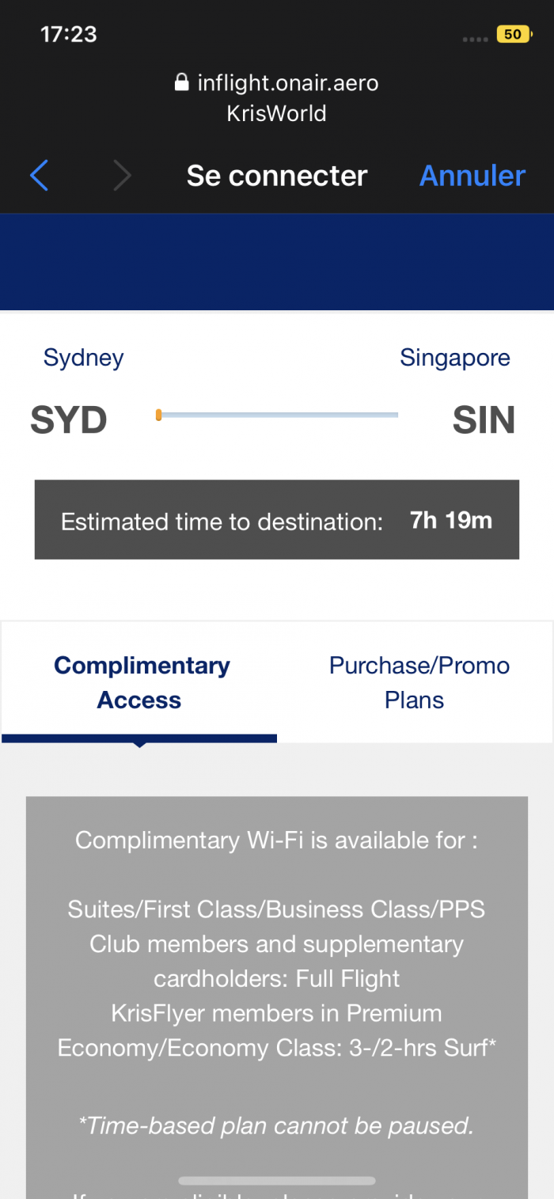This screenshot has height=1199, width=554.
Task: Tap the orange flight progress marker
Action: [159, 415]
